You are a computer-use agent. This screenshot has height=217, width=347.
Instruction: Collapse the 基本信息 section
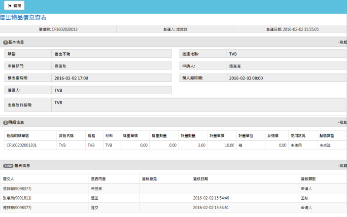(x=342, y=42)
